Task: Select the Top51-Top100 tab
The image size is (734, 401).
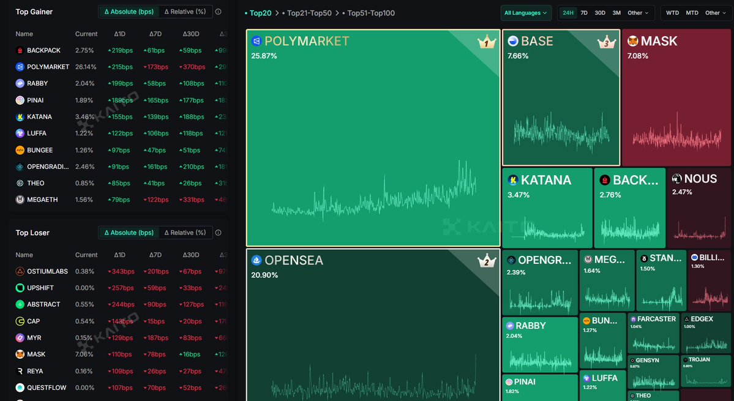Action: click(x=369, y=13)
